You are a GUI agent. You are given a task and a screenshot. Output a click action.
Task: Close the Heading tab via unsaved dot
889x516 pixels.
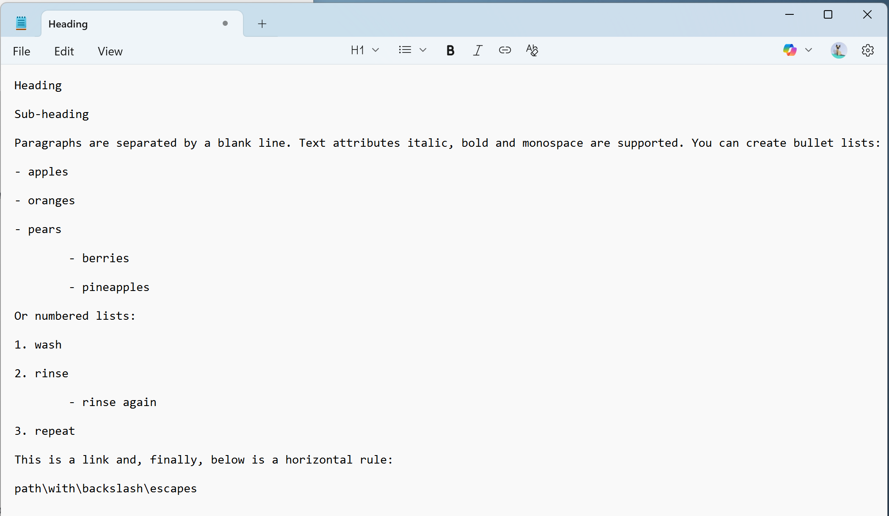(x=225, y=24)
